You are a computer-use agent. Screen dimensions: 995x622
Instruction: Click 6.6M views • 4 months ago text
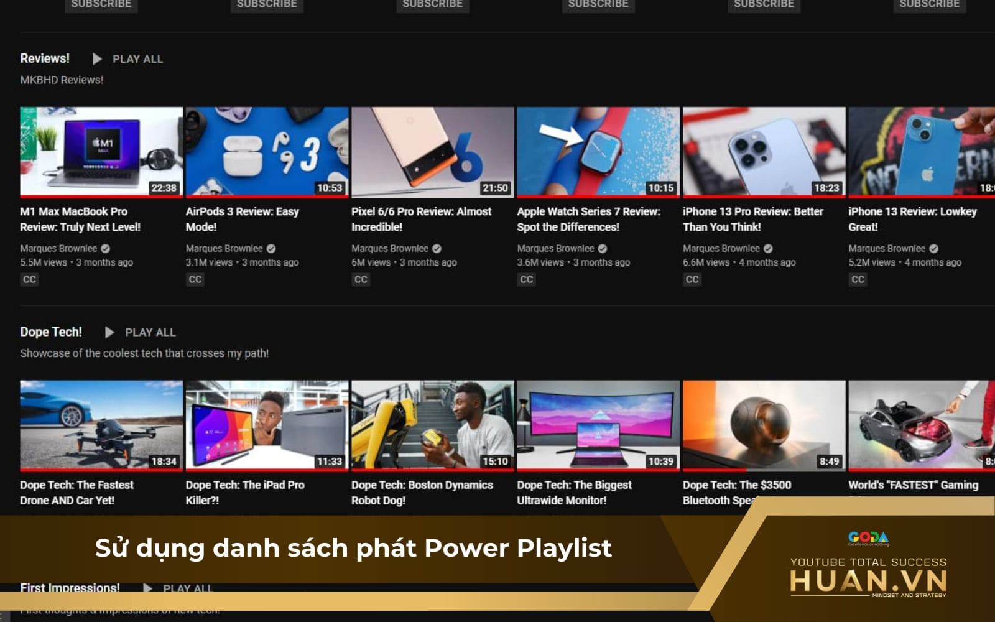[x=739, y=262]
